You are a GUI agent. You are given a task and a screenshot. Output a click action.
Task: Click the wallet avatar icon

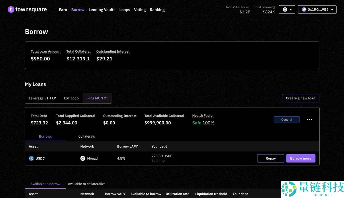click(304, 9)
